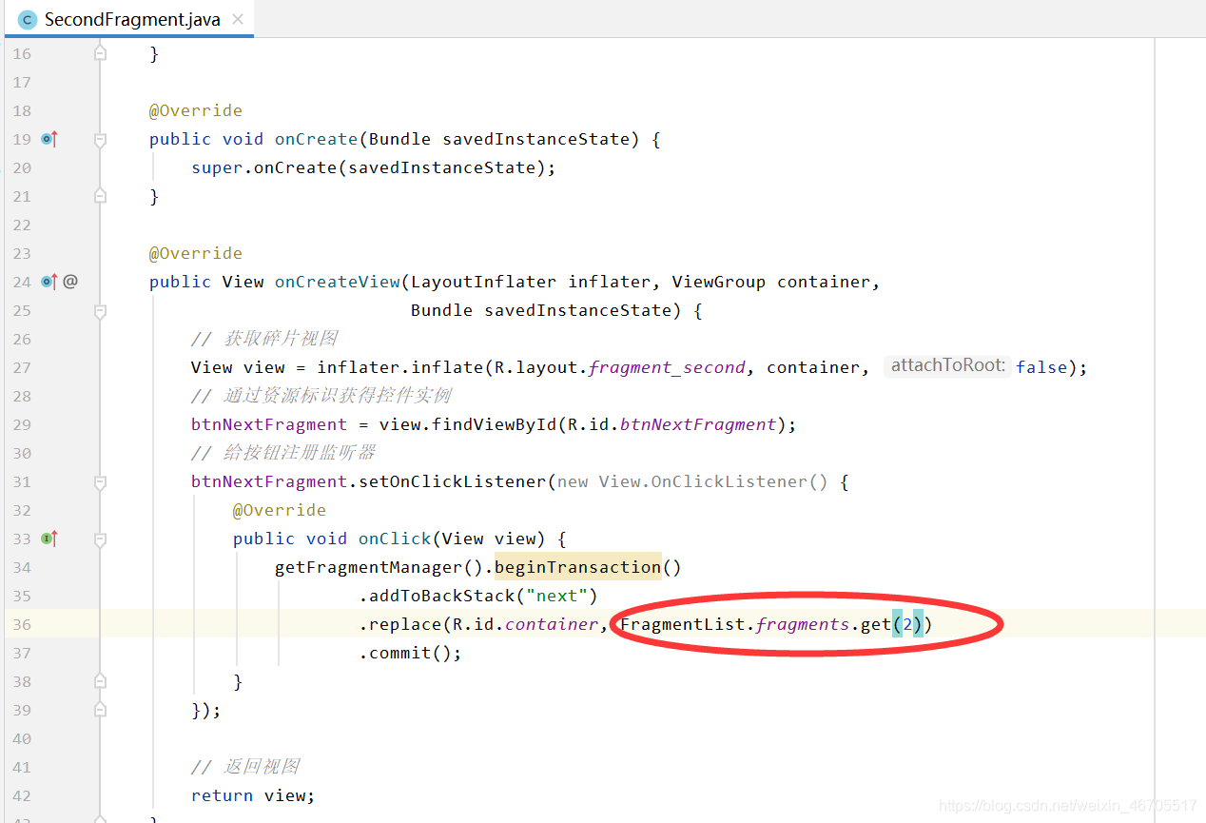Viewport: 1206px width, 823px height.
Task: Click super.onCreate call on line 20
Action: pos(373,167)
